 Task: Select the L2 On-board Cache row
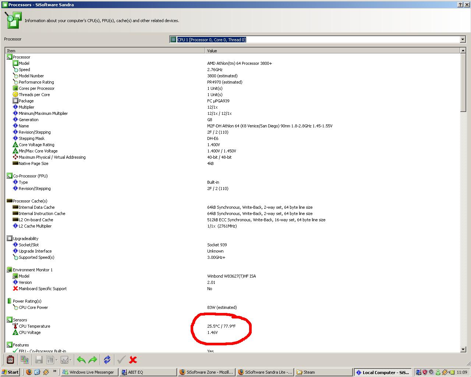pos(233,220)
